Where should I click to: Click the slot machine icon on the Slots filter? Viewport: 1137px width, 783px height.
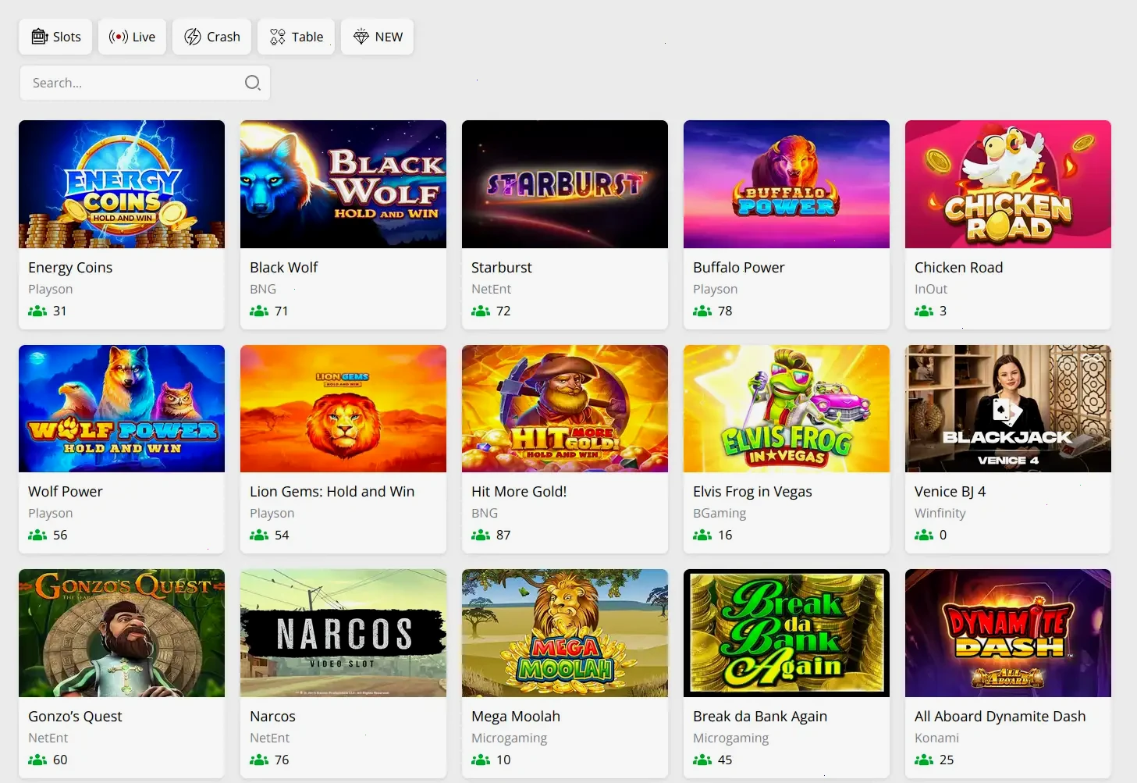tap(39, 36)
